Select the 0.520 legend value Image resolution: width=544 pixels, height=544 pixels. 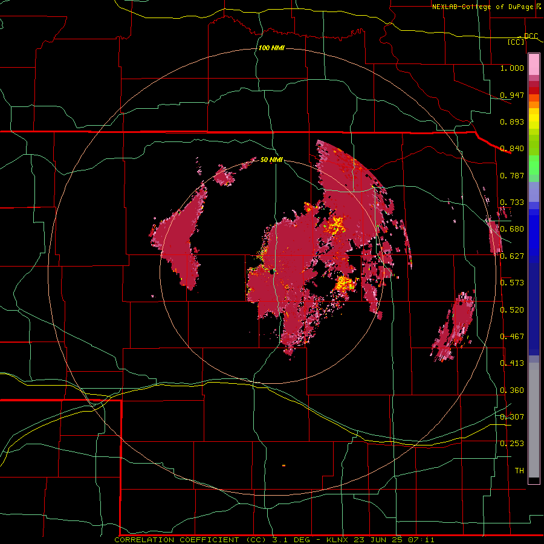coord(512,310)
